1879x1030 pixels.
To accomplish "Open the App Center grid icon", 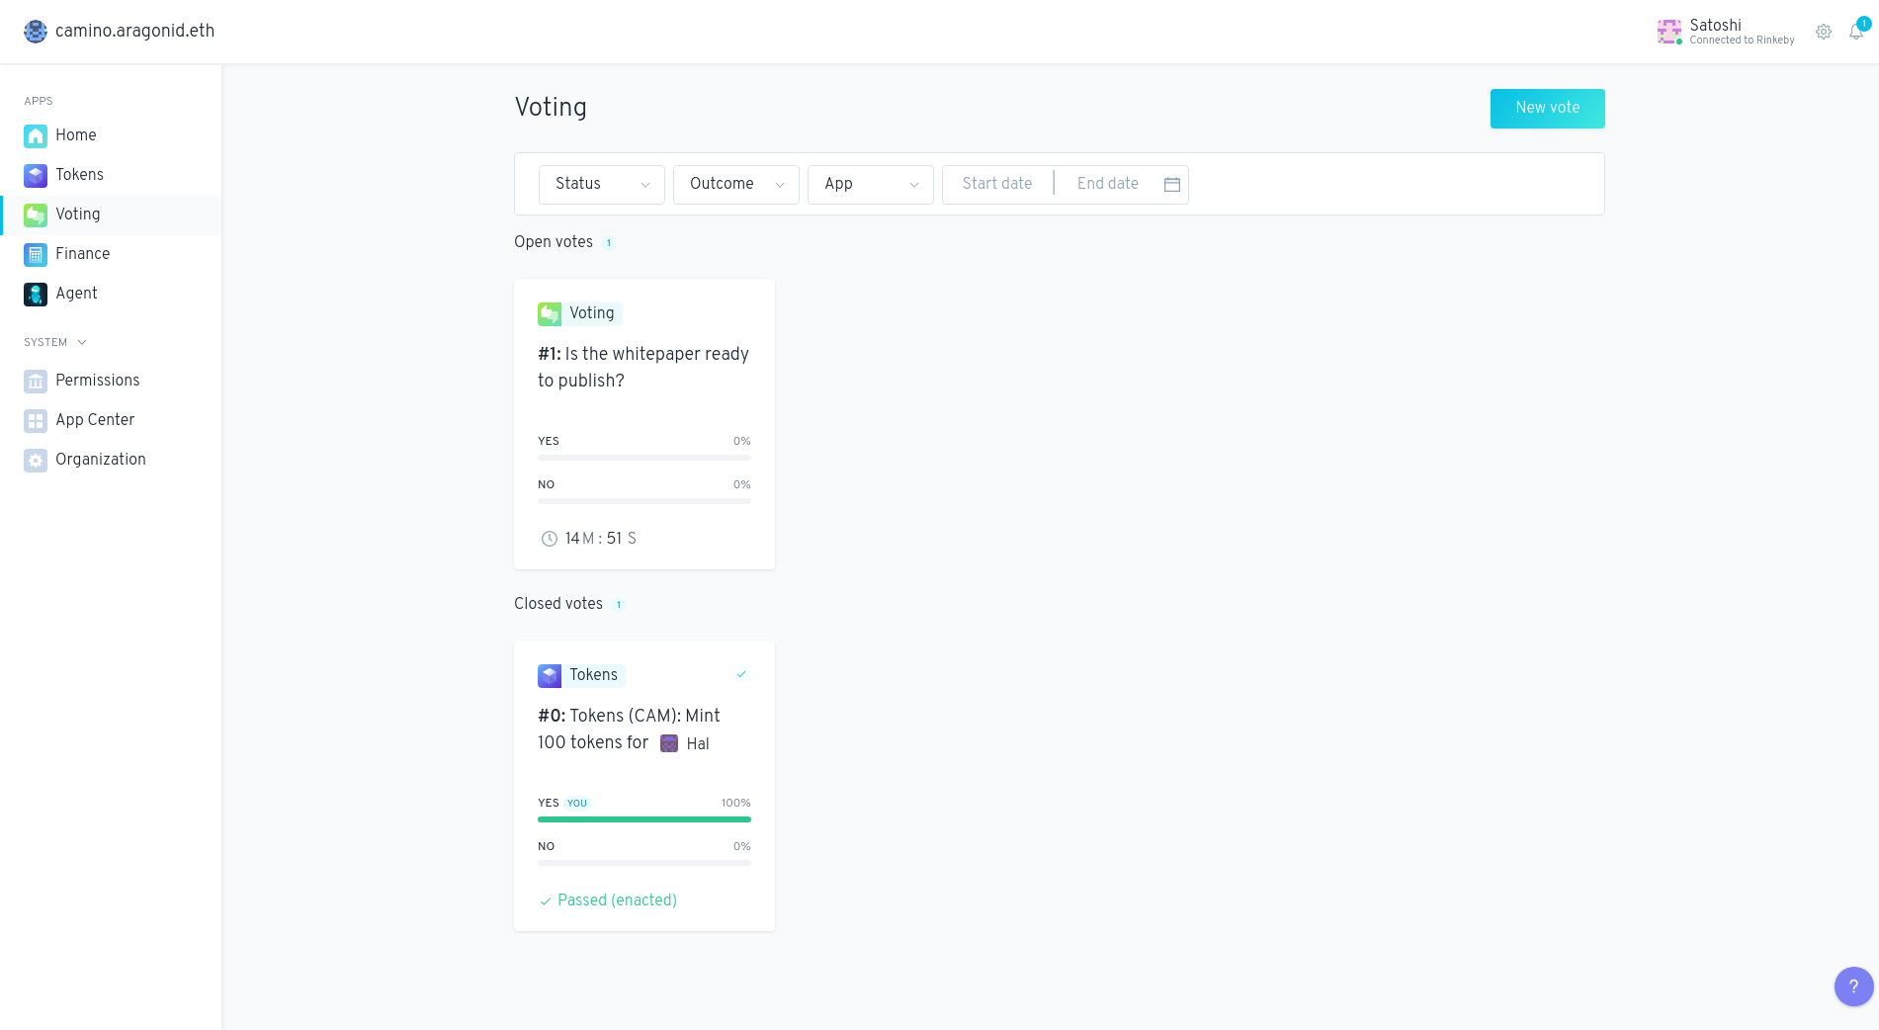I will coord(36,420).
